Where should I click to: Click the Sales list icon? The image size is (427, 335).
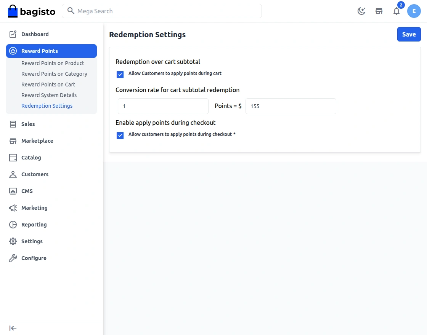pyautogui.click(x=13, y=124)
